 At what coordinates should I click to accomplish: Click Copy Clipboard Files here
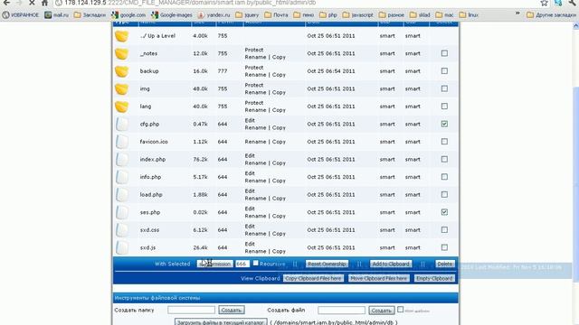313,279
